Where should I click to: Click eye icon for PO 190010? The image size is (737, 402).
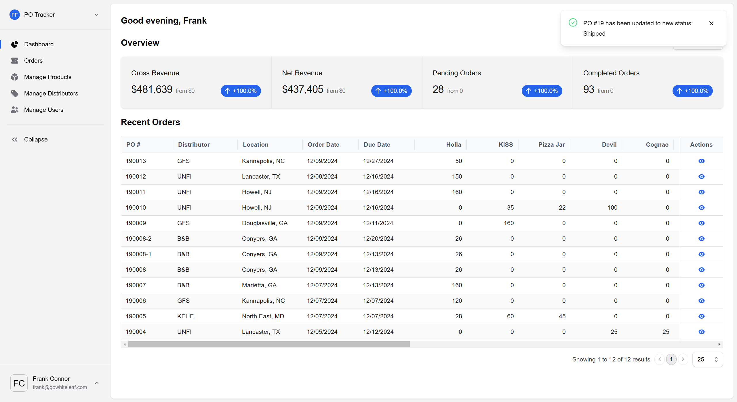701,208
